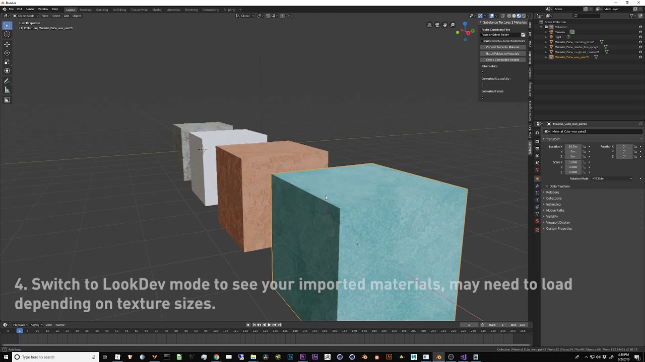
Task: Open the BoxCutter sidebar tab
Action: tap(530, 57)
